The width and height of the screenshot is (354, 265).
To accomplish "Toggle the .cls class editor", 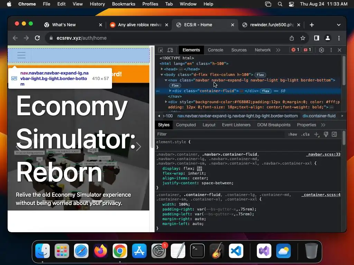I will [x=305, y=134].
